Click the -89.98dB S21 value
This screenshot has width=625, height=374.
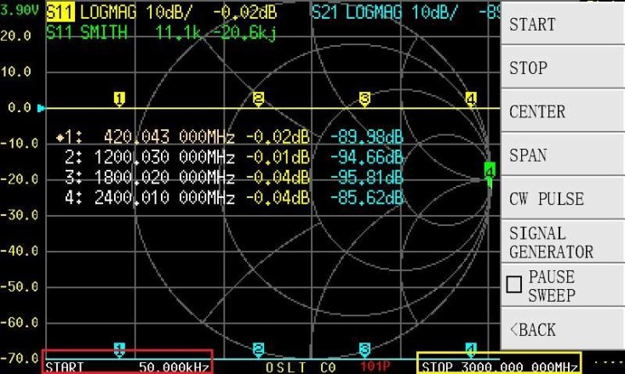click(367, 137)
